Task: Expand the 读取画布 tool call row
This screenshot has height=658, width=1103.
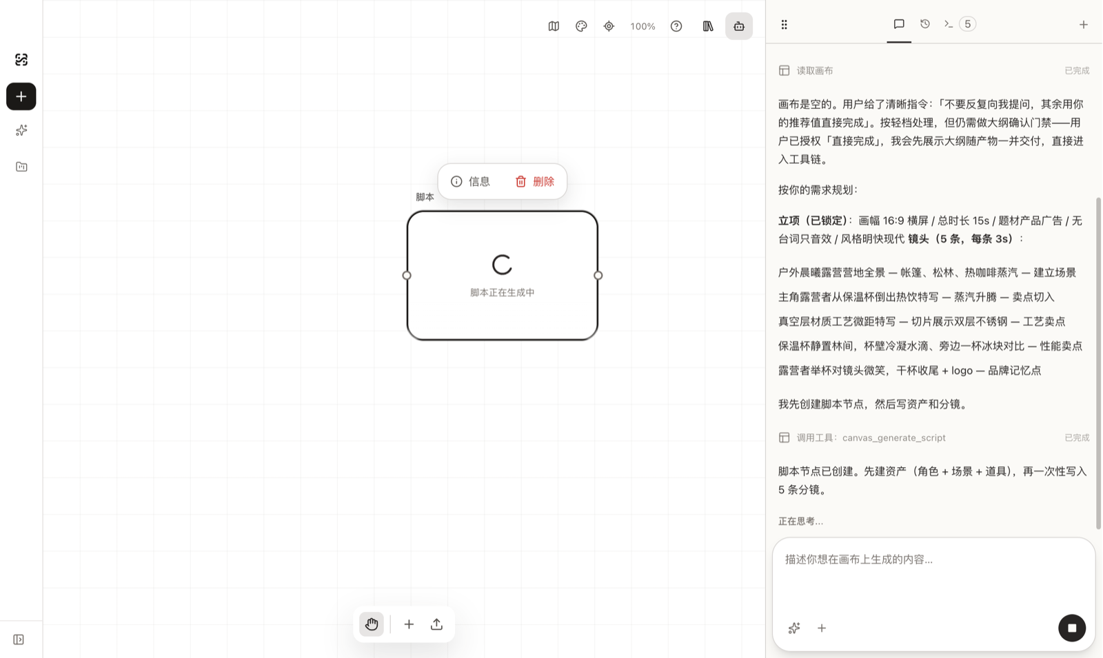Action: (x=934, y=70)
